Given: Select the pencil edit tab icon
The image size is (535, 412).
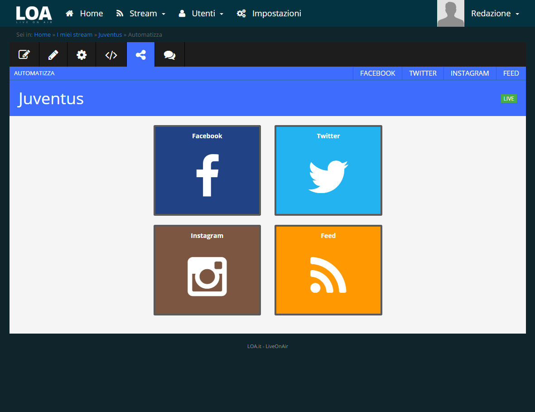Looking at the screenshot, I should tap(53, 54).
